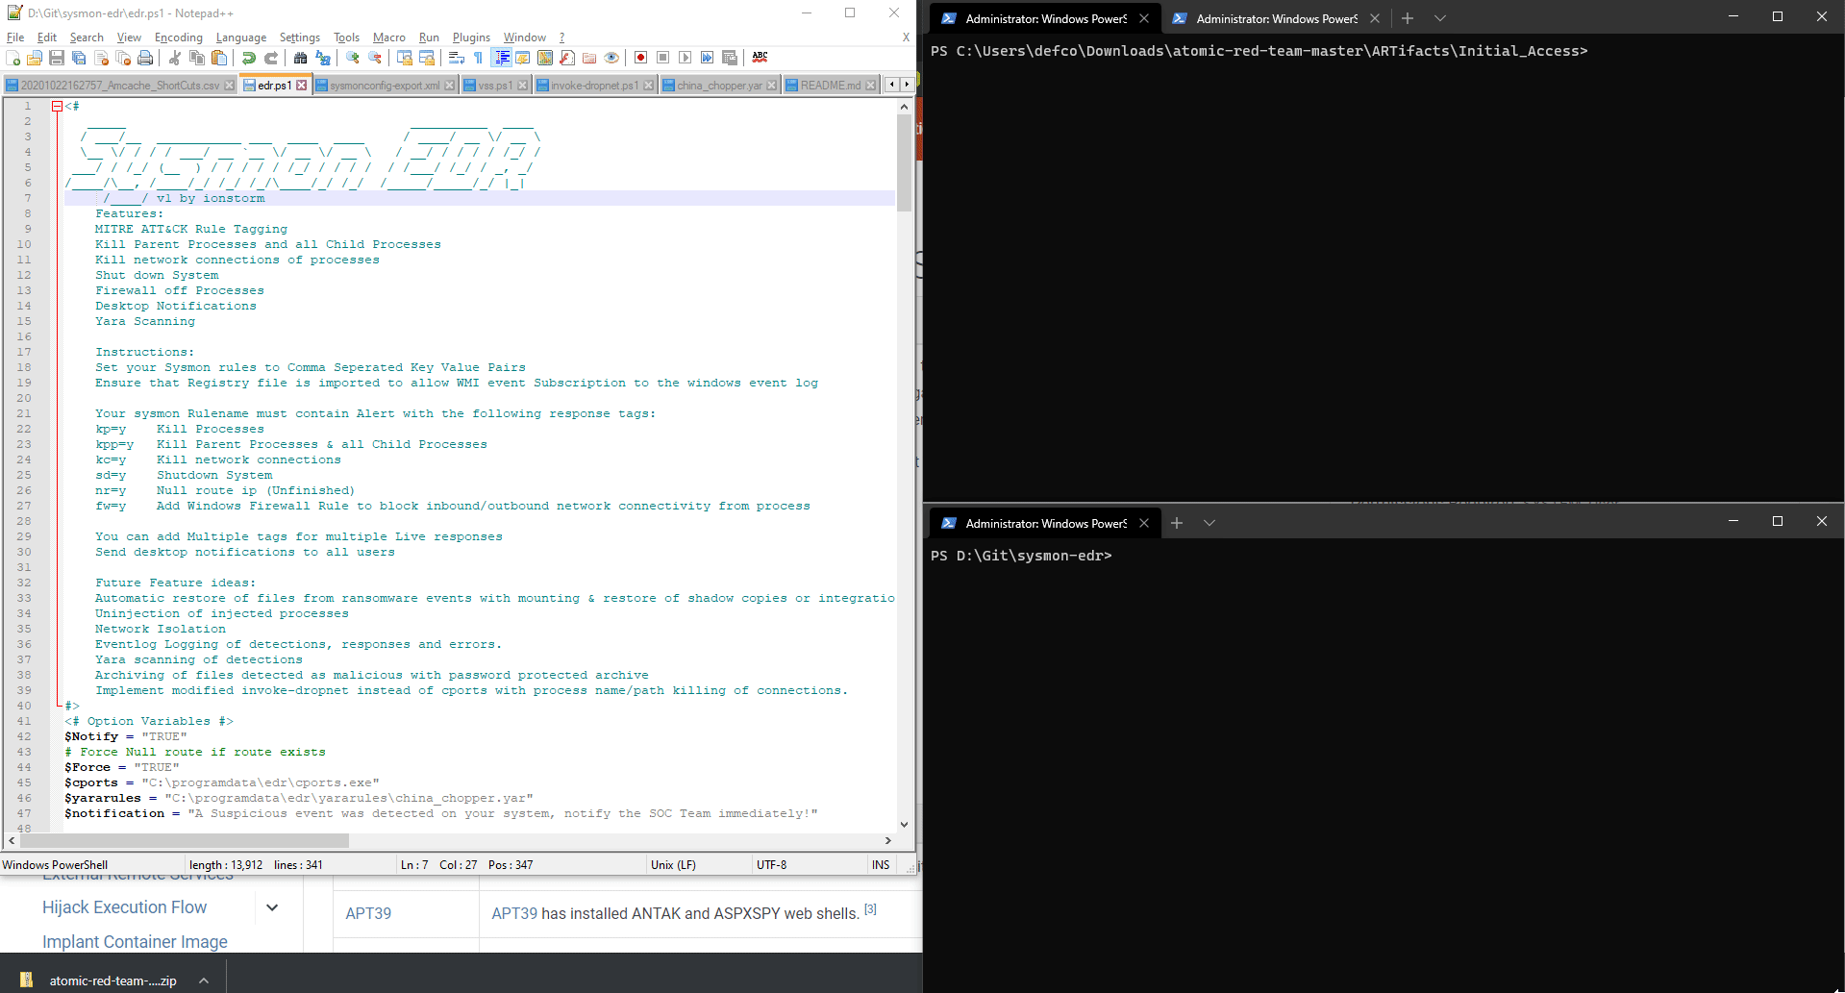The image size is (1845, 993).
Task: Open the File menu in Notepad++
Action: click(15, 37)
